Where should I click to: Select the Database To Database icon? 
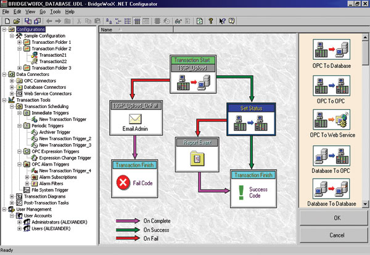pyautogui.click(x=332, y=188)
